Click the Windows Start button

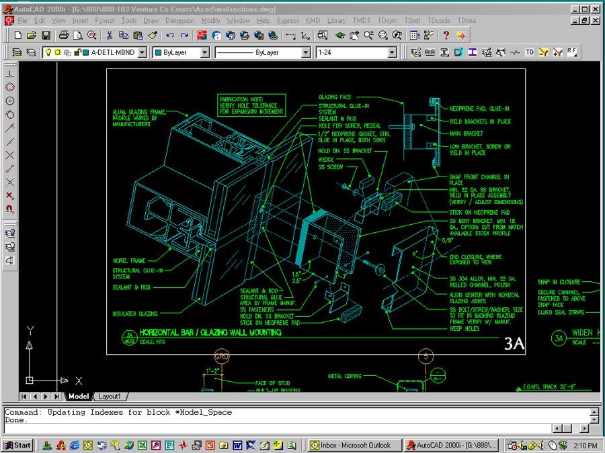pos(17,446)
